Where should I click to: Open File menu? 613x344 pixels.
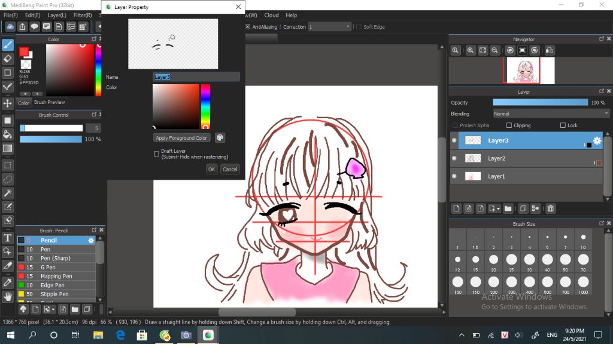11,15
